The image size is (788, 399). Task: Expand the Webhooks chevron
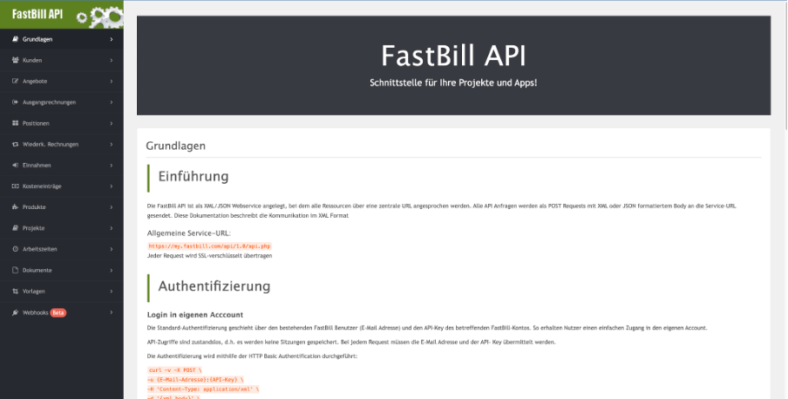112,313
